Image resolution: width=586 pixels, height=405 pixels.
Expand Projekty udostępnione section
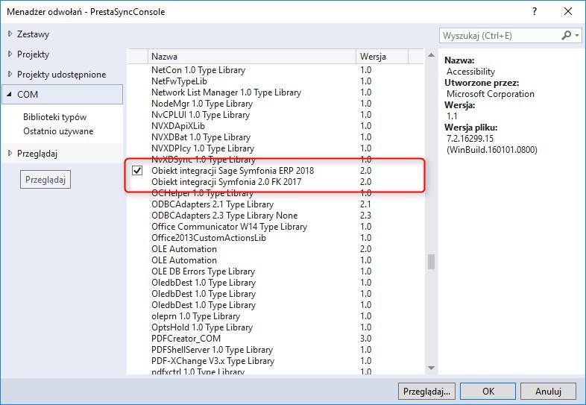pyautogui.click(x=10, y=75)
